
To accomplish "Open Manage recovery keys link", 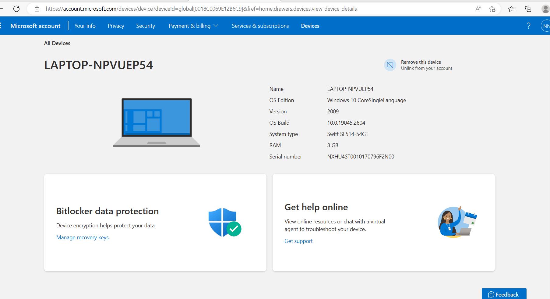I will pos(83,237).
